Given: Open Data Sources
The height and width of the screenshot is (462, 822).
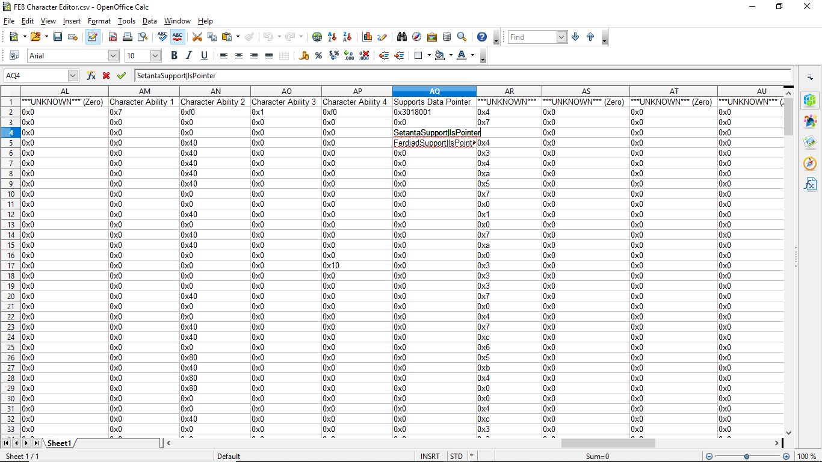Looking at the screenshot, I should coord(447,37).
